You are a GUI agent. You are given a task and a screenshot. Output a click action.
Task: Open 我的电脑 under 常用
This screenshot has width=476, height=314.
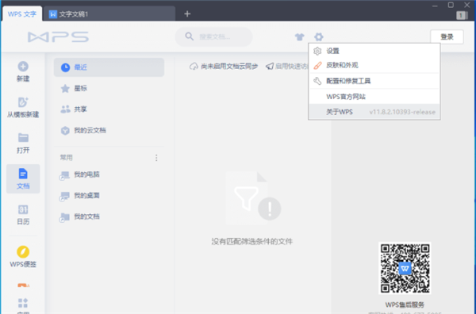[109, 174]
